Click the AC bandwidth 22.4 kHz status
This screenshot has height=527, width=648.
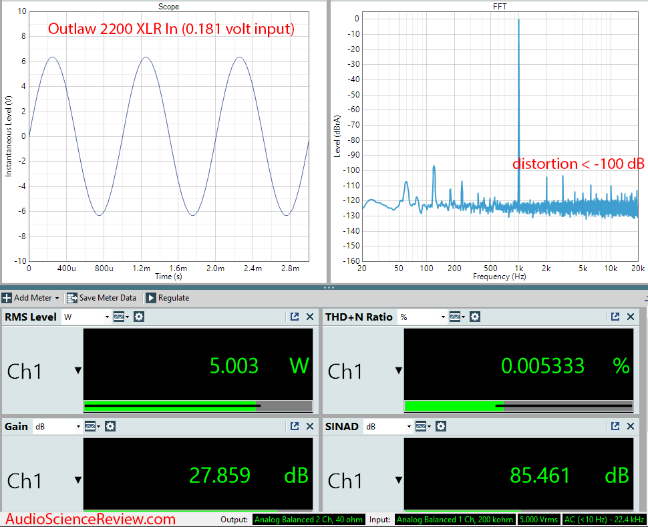click(604, 520)
